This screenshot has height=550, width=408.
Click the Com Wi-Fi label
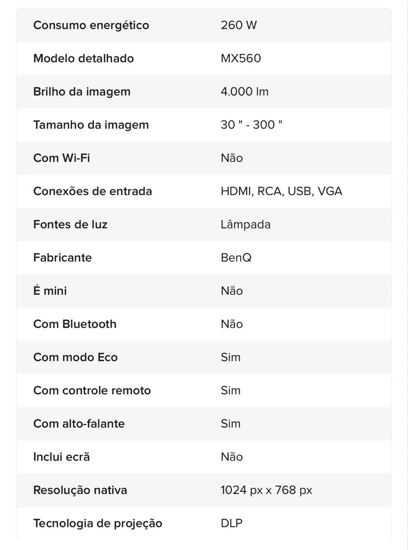pos(61,158)
